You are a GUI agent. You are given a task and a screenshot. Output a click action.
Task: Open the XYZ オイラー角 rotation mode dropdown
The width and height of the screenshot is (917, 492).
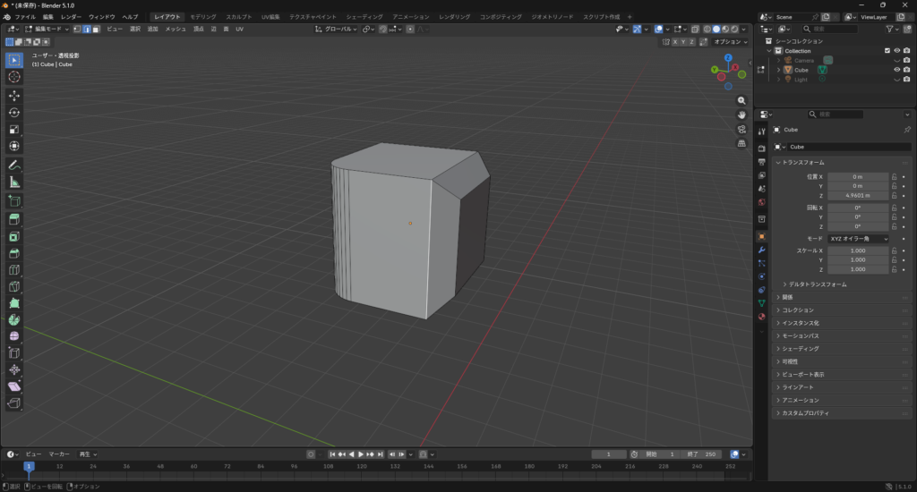coord(858,239)
